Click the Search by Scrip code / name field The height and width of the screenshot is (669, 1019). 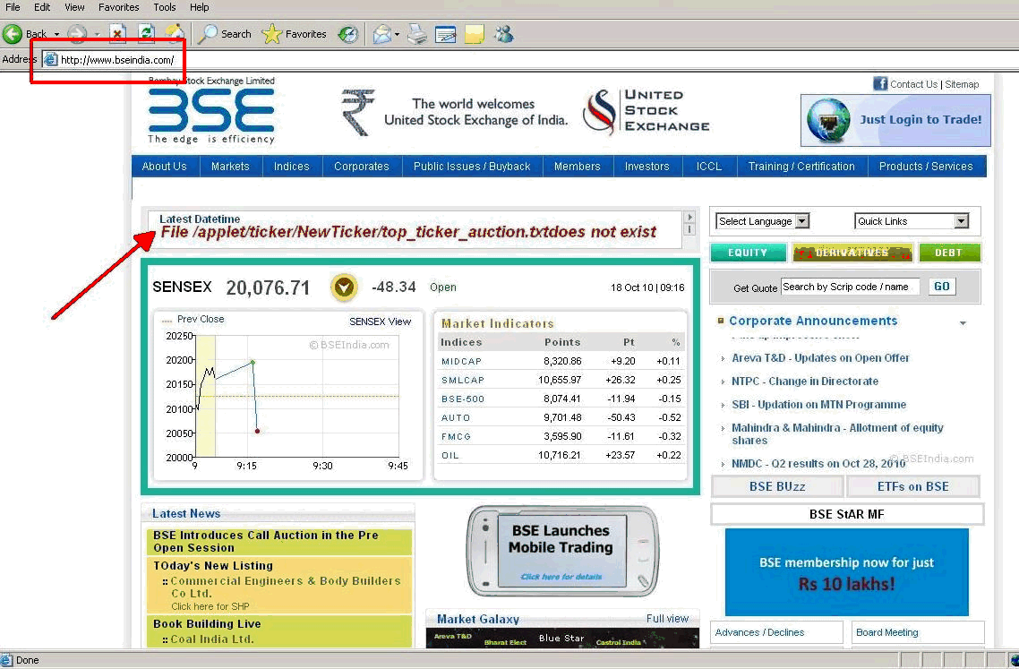pos(850,287)
